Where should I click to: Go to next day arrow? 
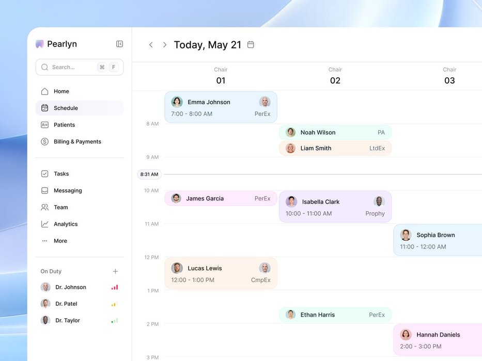165,45
